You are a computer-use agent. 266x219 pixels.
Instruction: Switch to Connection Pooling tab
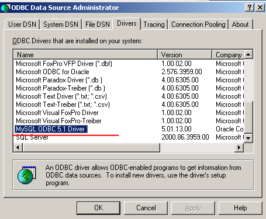tap(198, 25)
